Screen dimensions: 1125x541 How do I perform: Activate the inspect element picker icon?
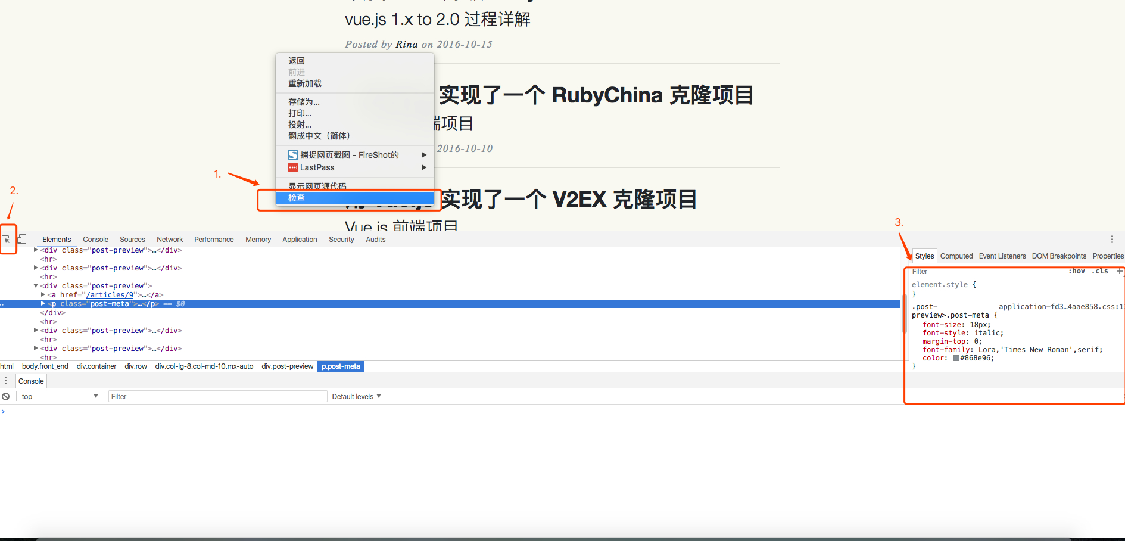(6, 240)
